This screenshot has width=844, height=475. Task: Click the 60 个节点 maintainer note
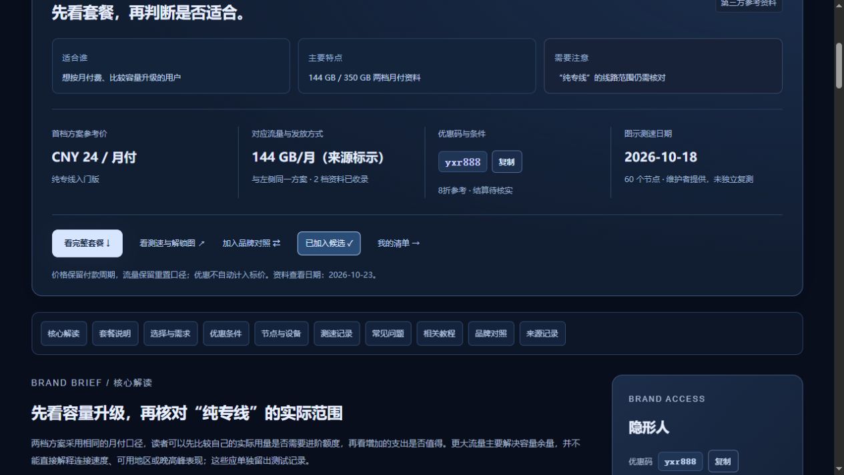[689, 179]
